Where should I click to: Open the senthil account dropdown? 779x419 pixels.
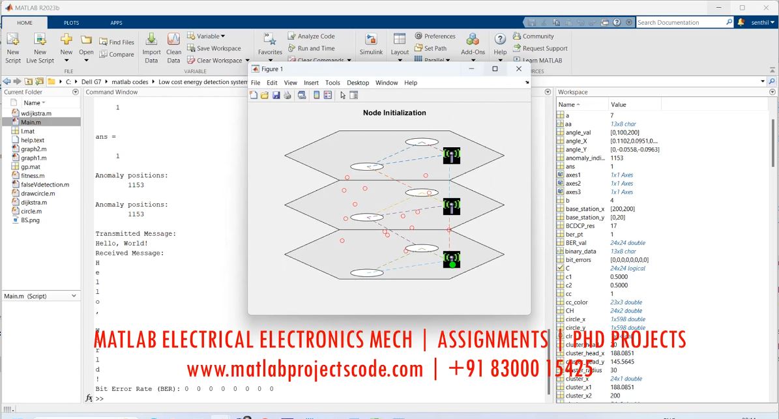(763, 22)
